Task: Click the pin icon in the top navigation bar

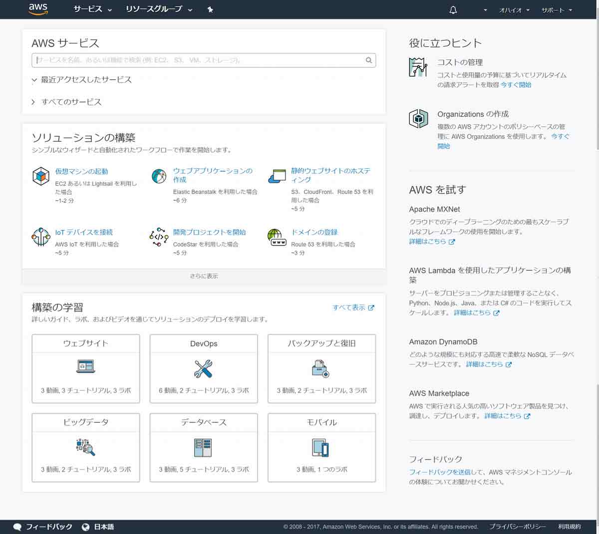Action: (x=210, y=9)
